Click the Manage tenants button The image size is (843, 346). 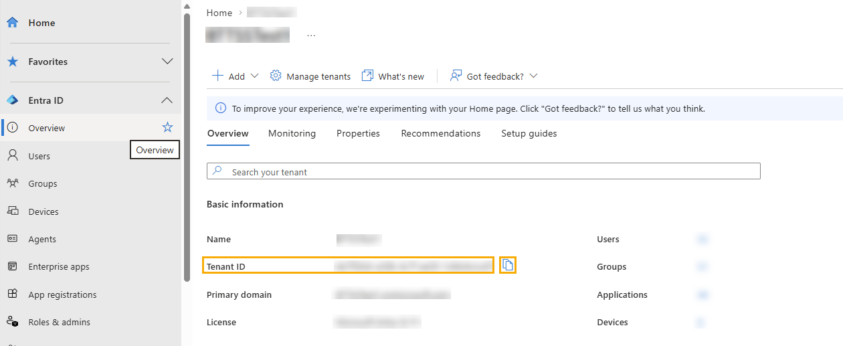pyautogui.click(x=310, y=76)
